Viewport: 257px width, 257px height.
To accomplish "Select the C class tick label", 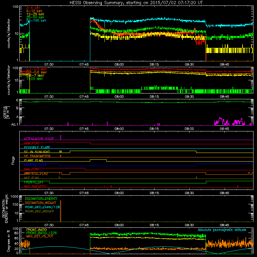I will (17, 100).
